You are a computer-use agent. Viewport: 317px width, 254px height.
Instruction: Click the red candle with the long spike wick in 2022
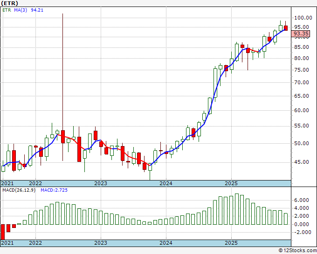63,137
